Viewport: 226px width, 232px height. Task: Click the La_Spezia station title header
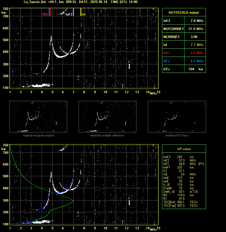click(80, 2)
